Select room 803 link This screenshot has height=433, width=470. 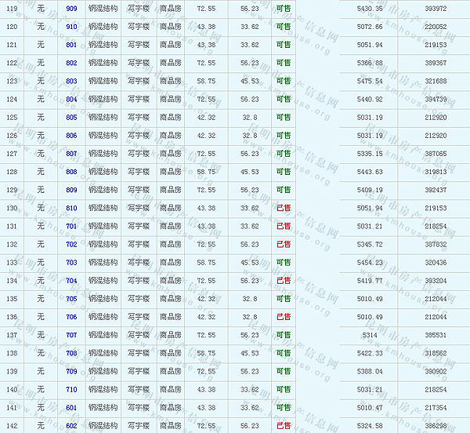[71, 81]
